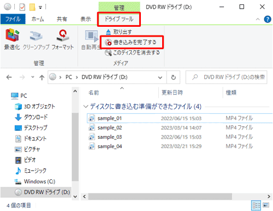Viewport: 273px width, 211px height.
Task: Switch to details view in status bar
Action: point(256,206)
